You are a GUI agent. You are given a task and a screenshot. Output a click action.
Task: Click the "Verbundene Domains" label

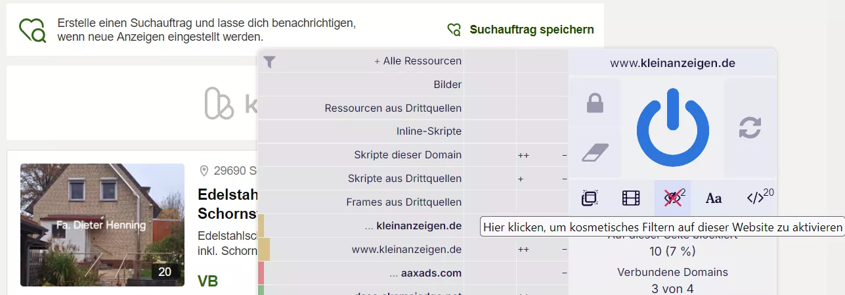tap(672, 272)
